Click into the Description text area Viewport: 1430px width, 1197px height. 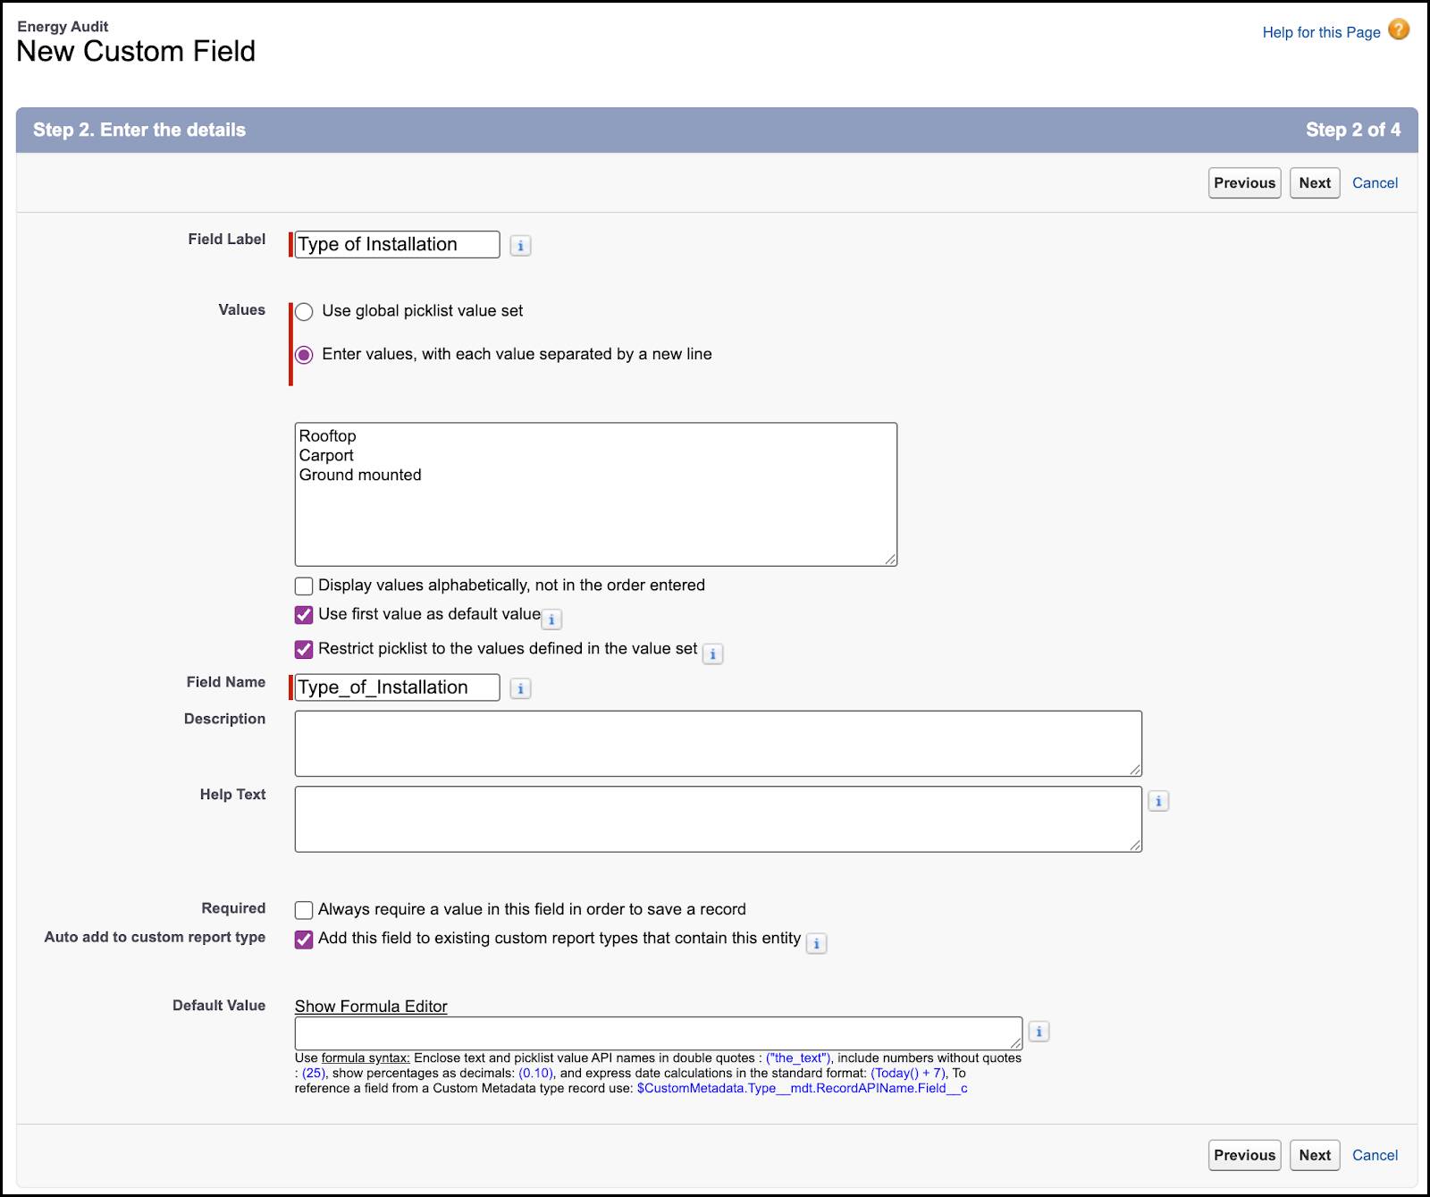[x=718, y=744]
